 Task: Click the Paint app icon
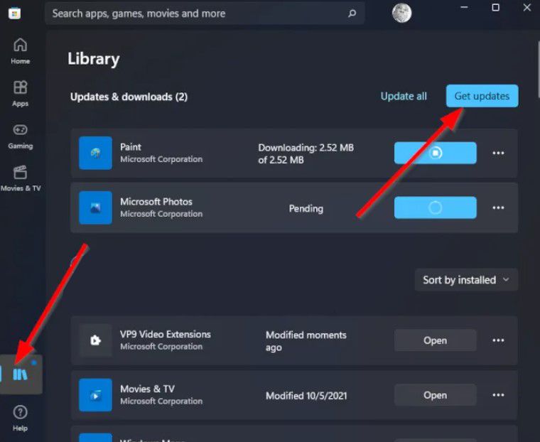coord(95,153)
